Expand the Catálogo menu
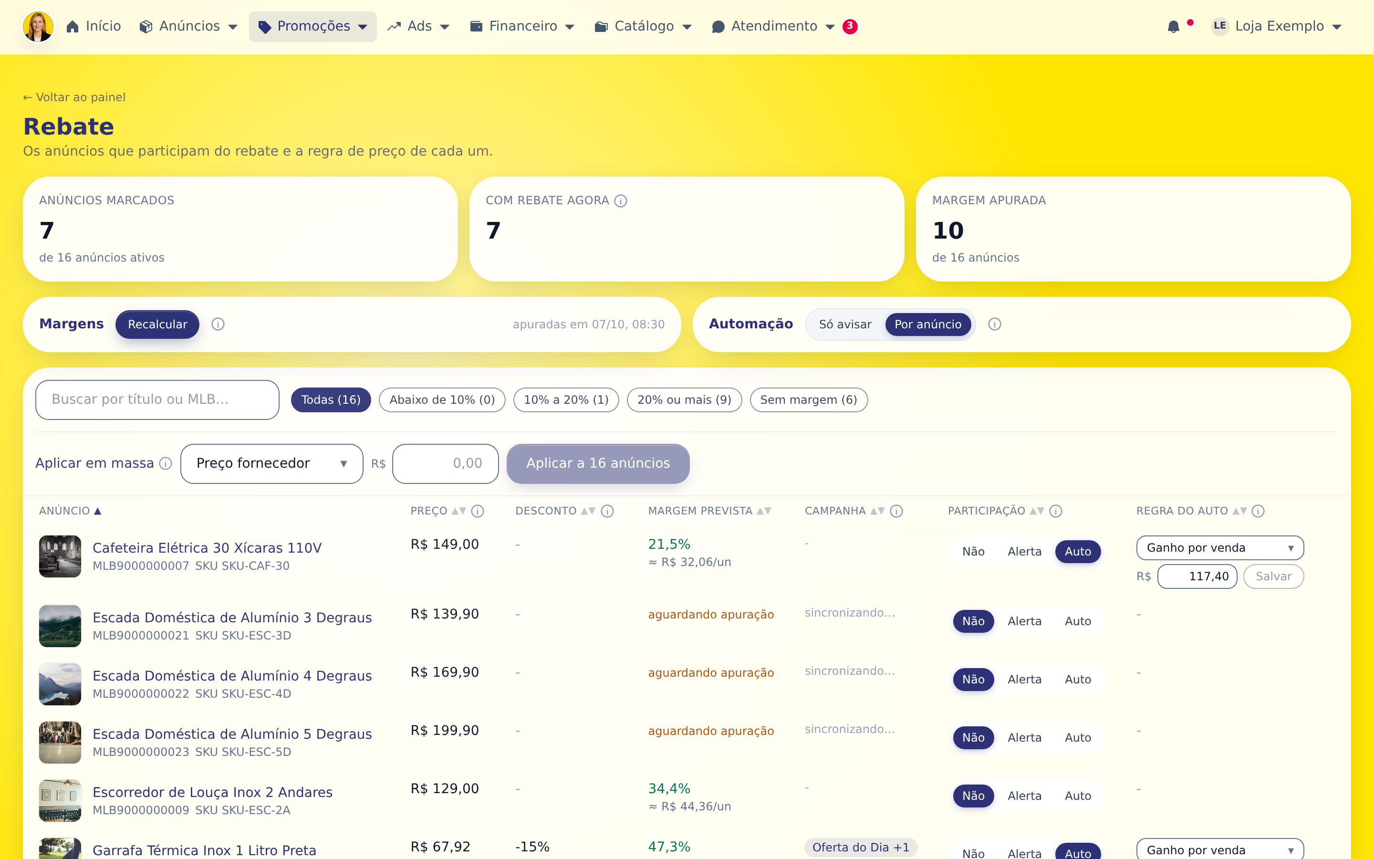1374x859 pixels. click(x=643, y=27)
